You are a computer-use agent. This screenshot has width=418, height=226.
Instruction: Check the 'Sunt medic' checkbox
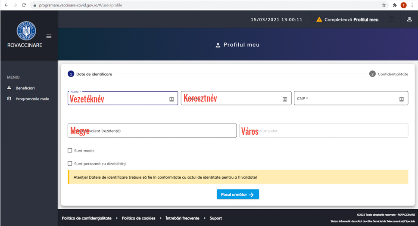click(70, 151)
